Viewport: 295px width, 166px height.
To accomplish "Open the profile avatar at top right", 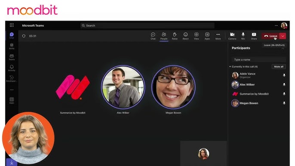I will [x=284, y=25].
